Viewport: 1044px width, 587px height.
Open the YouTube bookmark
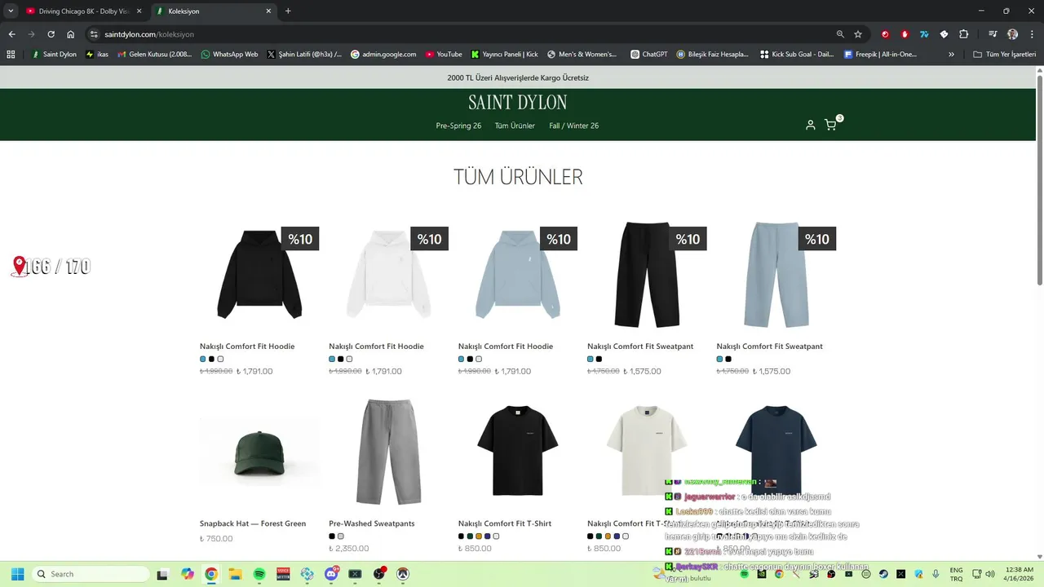pyautogui.click(x=443, y=55)
